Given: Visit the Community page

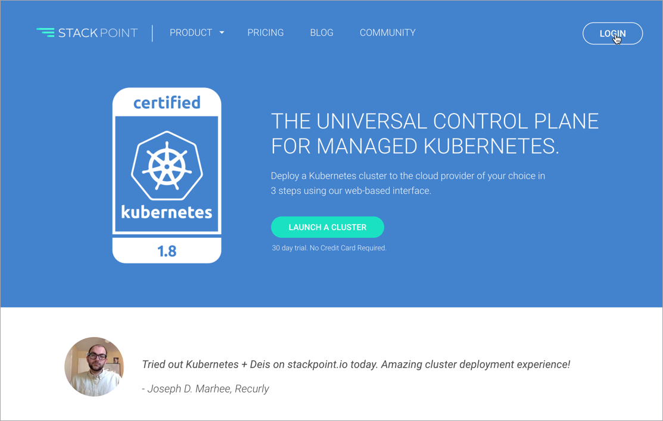Looking at the screenshot, I should point(388,33).
